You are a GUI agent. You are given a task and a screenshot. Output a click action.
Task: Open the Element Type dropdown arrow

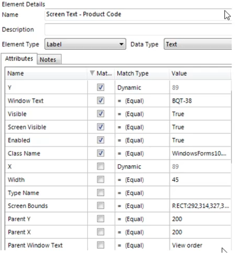pos(121,44)
